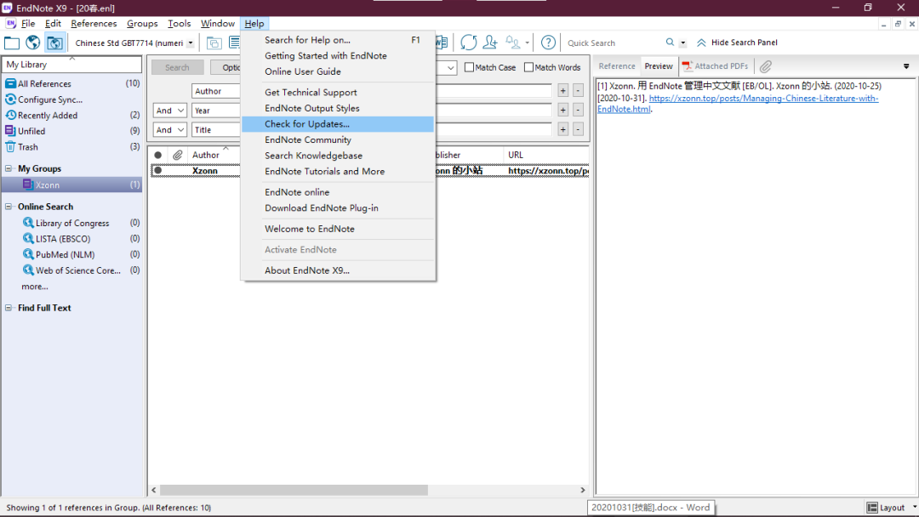Open the Window menu
919x517 pixels.
tap(218, 24)
